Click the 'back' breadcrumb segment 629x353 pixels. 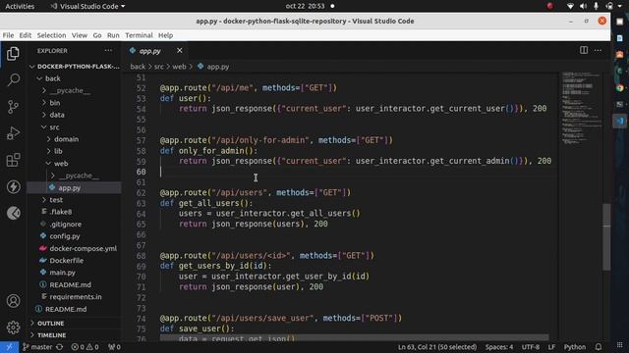point(138,67)
